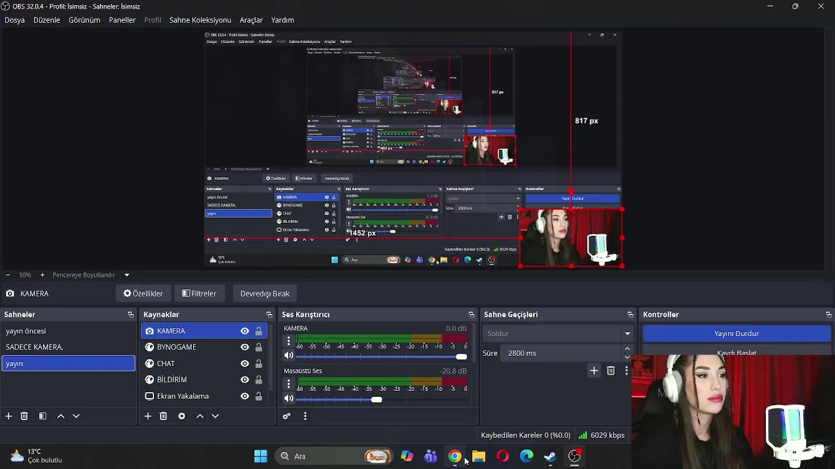Screen dimensions: 835x469
Task: Open Özellikler for the KAMERA source
Action: pos(144,294)
